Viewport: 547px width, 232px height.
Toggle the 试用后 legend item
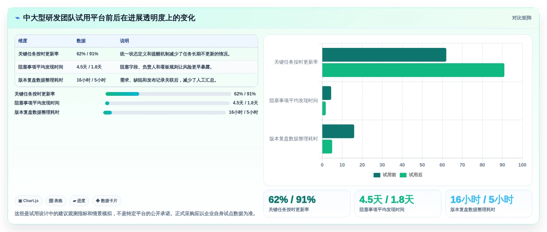point(411,175)
